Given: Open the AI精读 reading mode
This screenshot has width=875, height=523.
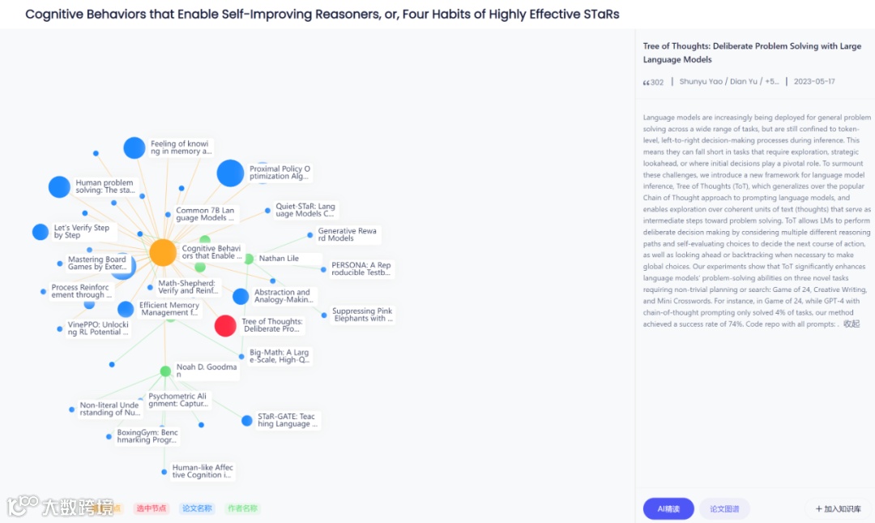Looking at the screenshot, I should pyautogui.click(x=668, y=508).
